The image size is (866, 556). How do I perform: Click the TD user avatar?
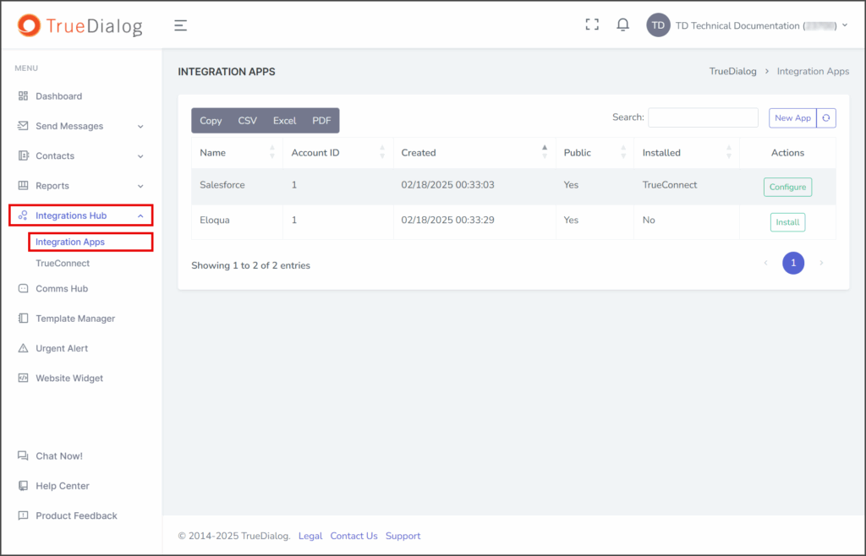tap(658, 25)
